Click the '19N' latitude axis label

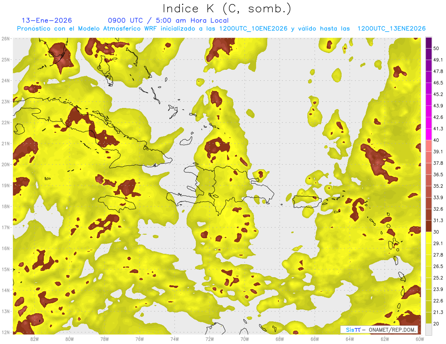coord(6,185)
